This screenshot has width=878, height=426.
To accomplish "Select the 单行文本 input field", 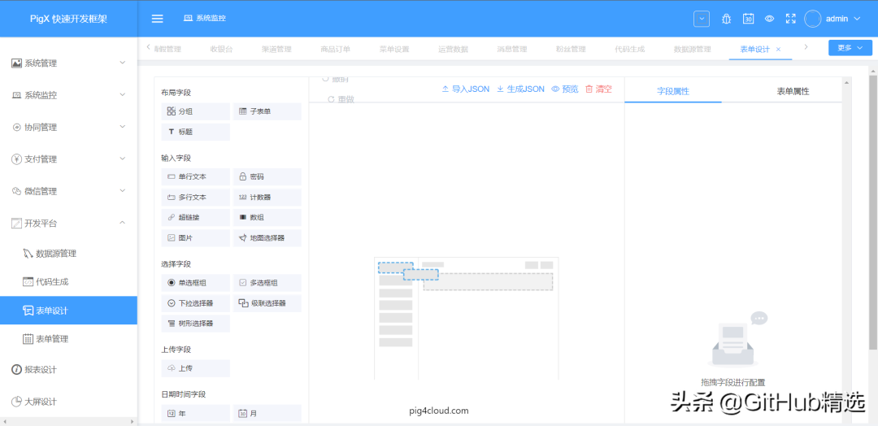I will pos(195,177).
